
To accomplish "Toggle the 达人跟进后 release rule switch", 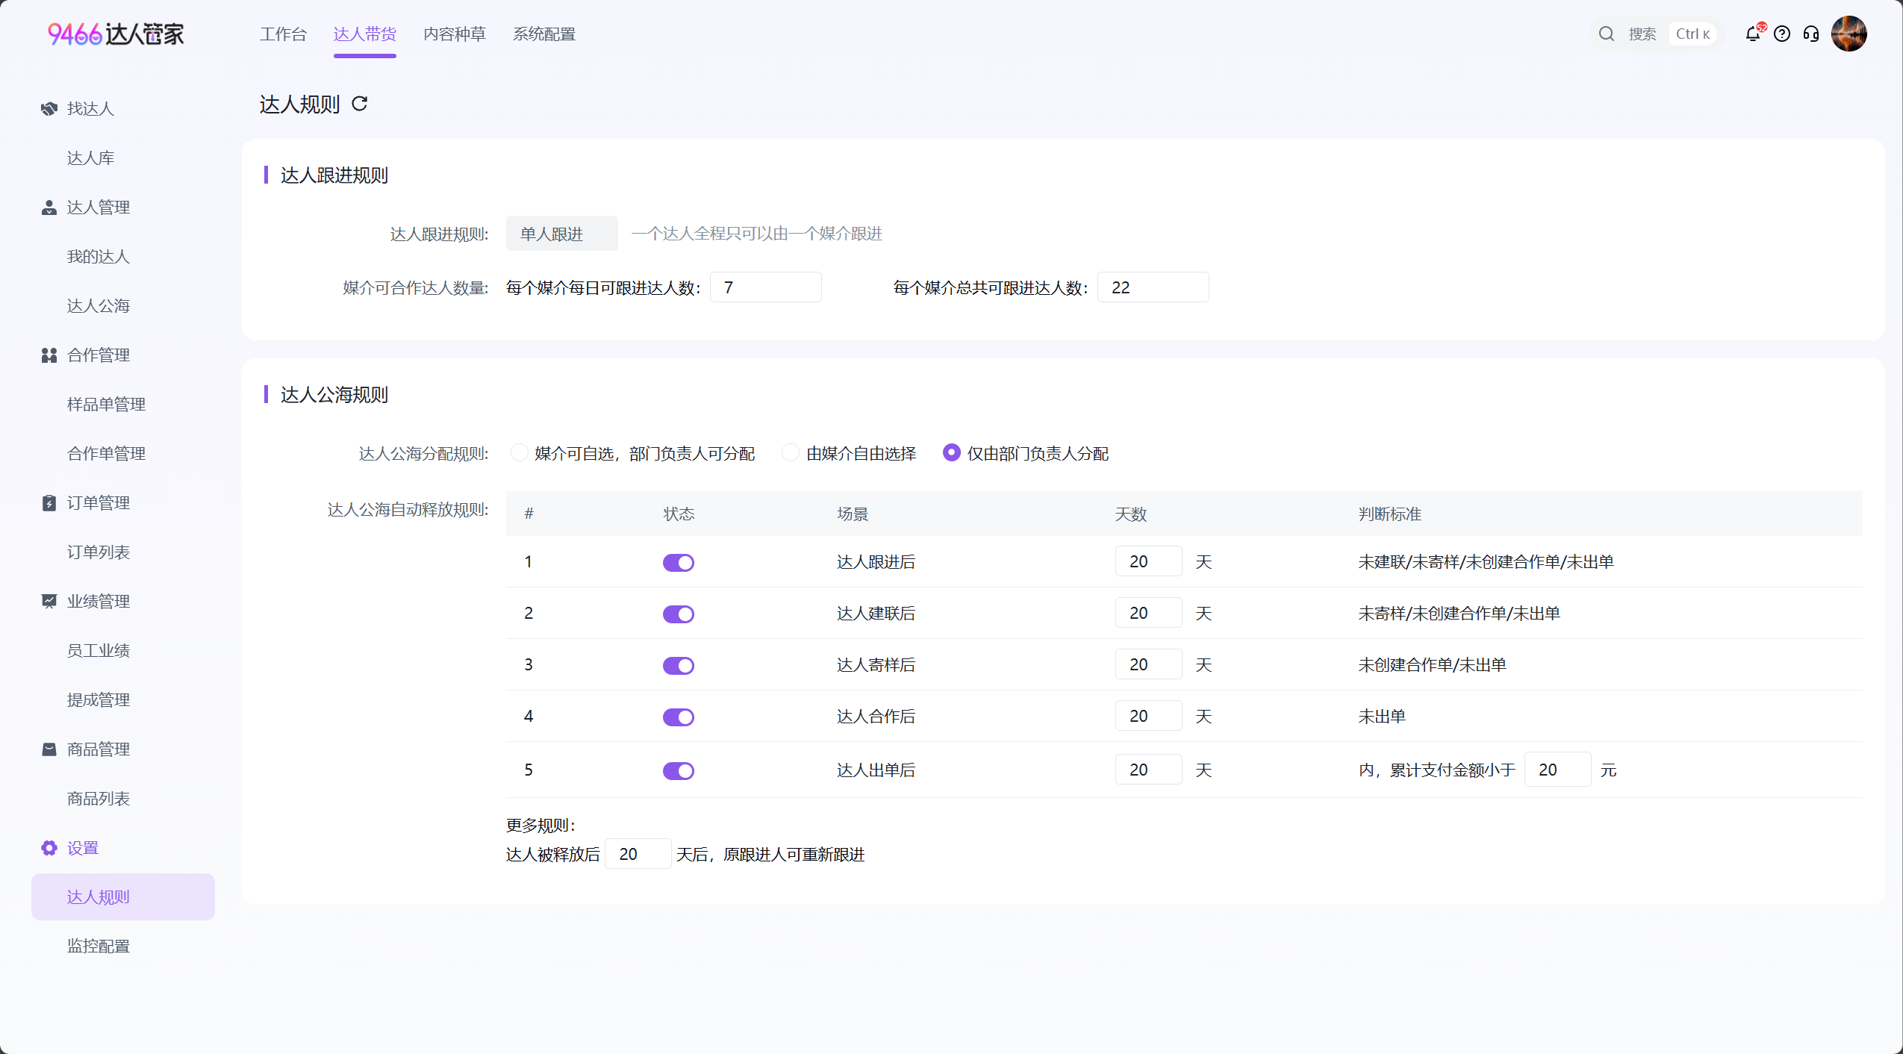I will [679, 563].
